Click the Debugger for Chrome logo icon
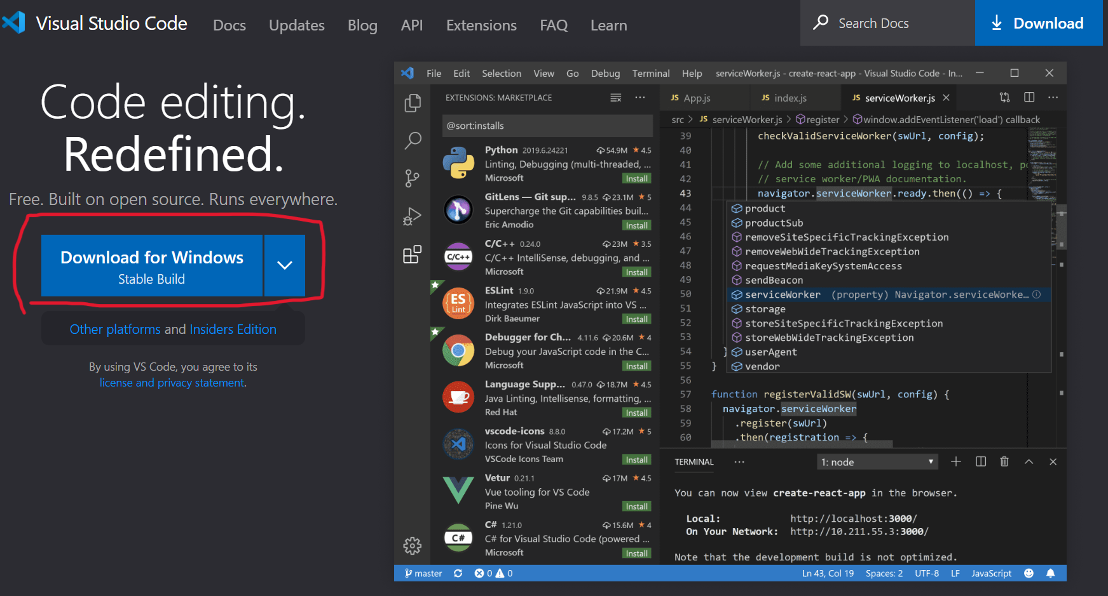 (458, 350)
